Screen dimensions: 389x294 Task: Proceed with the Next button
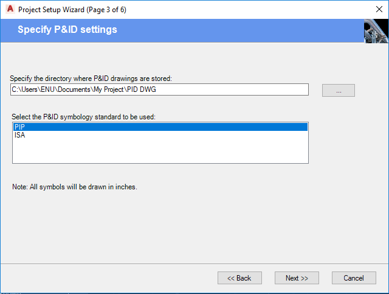click(x=297, y=278)
